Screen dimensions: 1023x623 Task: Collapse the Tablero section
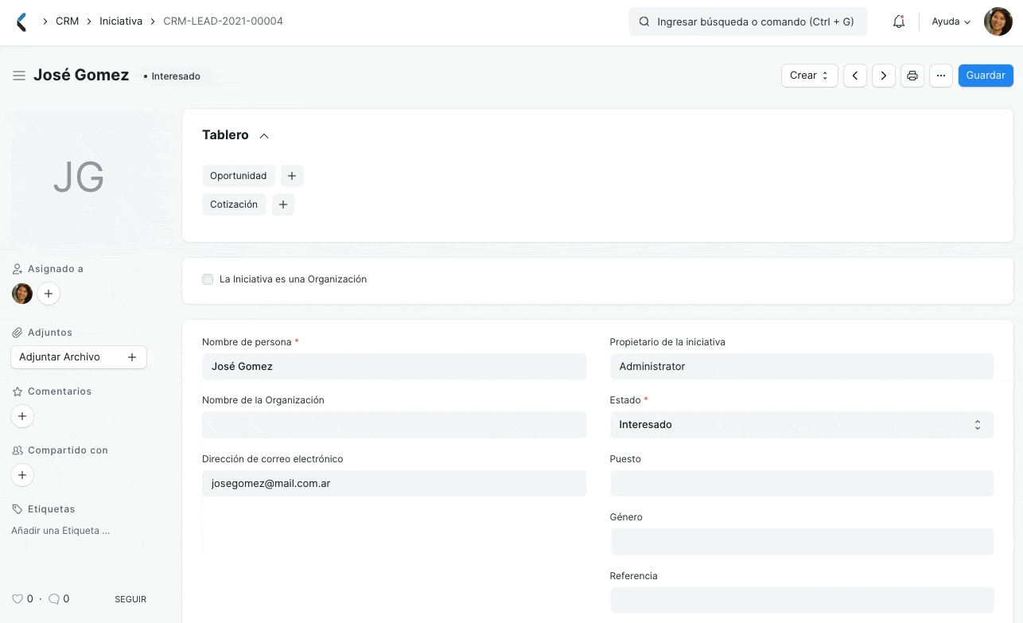click(x=263, y=135)
